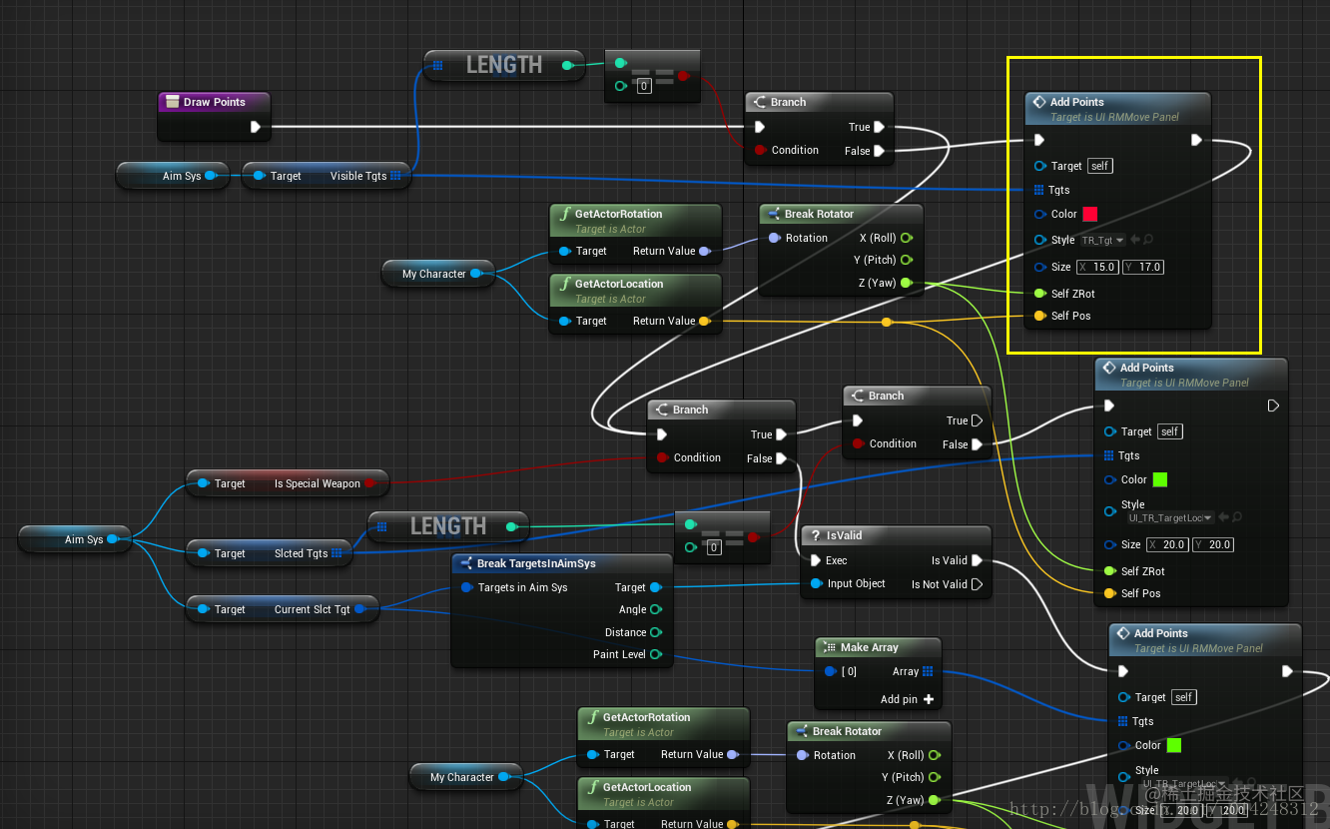Click Return Value pin of upper GetActorLocation
The width and height of the screenshot is (1330, 829).
tap(705, 321)
